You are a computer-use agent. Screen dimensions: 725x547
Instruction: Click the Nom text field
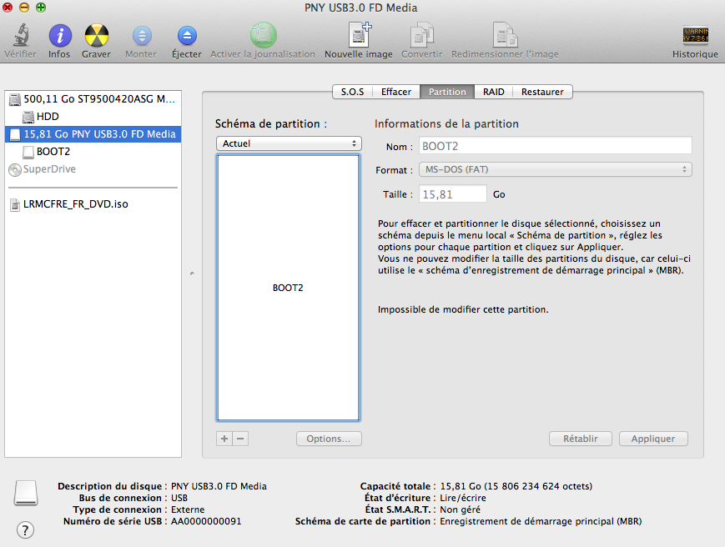(556, 145)
